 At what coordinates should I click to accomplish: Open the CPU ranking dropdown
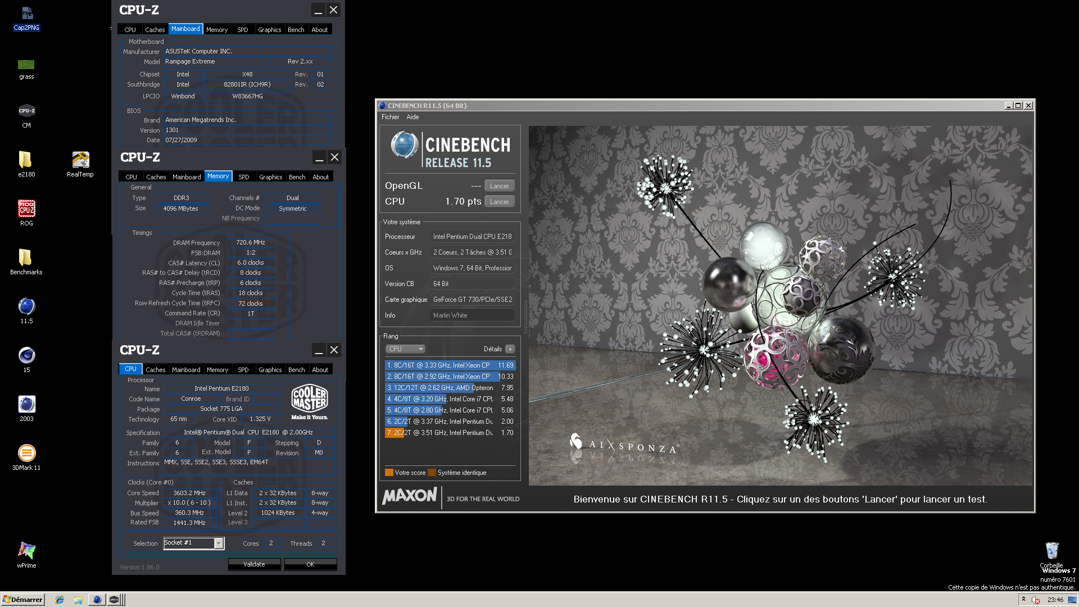(405, 349)
